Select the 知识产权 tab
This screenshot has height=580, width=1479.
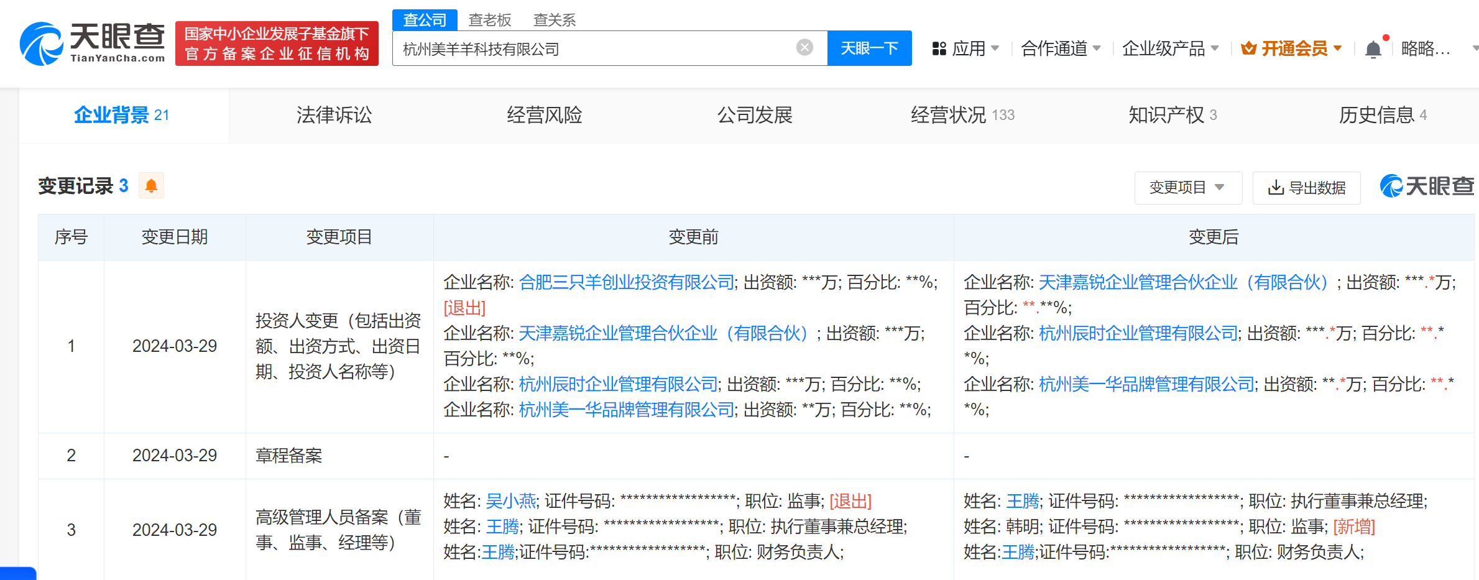pos(1173,115)
